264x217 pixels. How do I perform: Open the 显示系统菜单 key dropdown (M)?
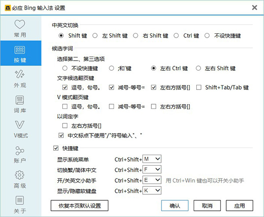click(152, 159)
